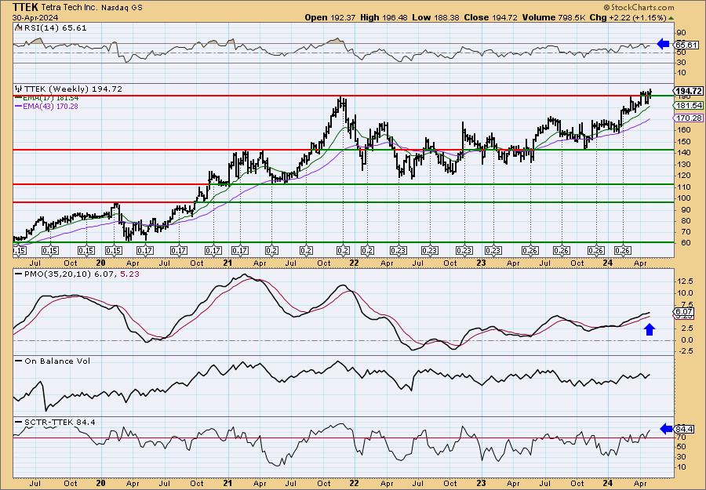Click the 160 label on price axis
This screenshot has width=706, height=490.
pyautogui.click(x=683, y=129)
